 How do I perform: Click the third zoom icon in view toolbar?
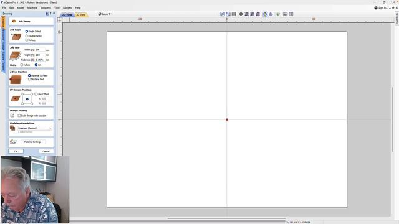click(257, 14)
